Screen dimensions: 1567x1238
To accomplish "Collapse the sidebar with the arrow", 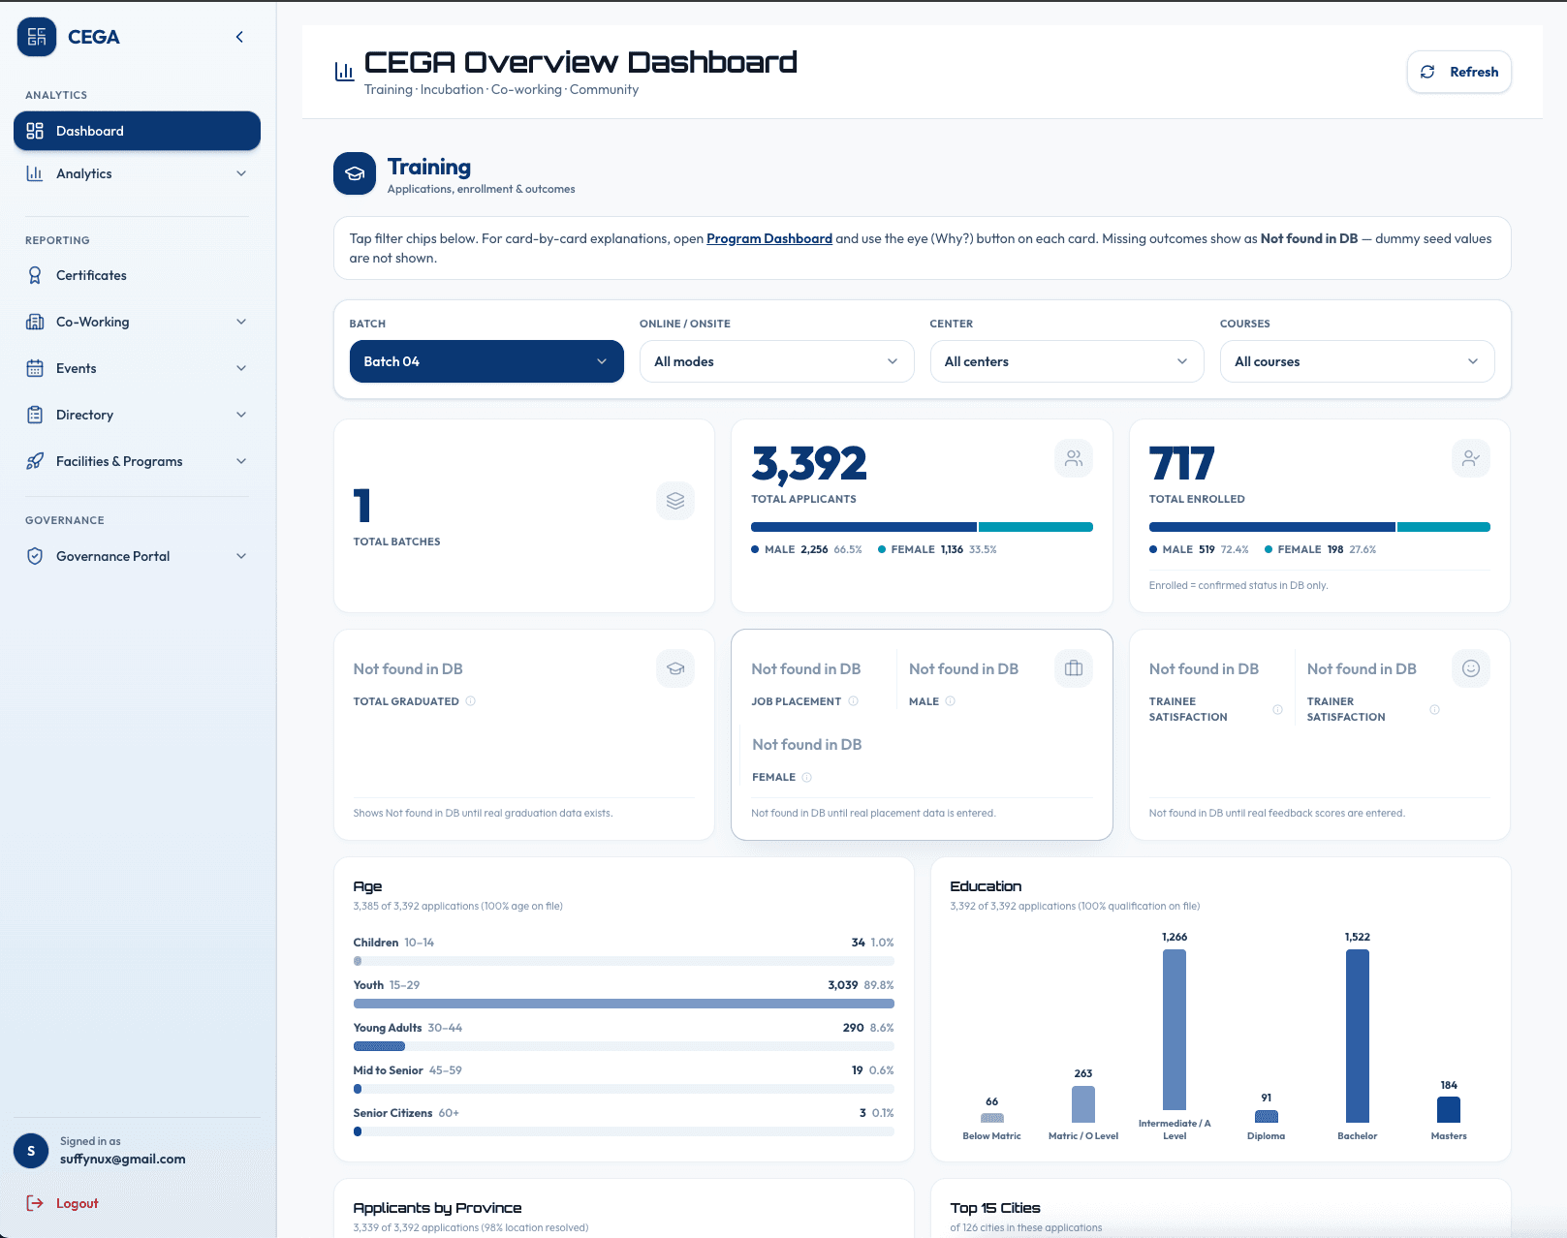I will (x=239, y=37).
